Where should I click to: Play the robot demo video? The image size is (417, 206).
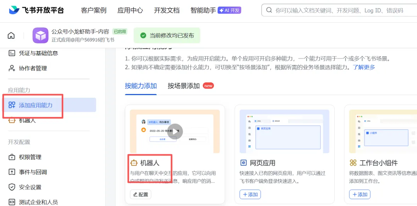(175, 131)
